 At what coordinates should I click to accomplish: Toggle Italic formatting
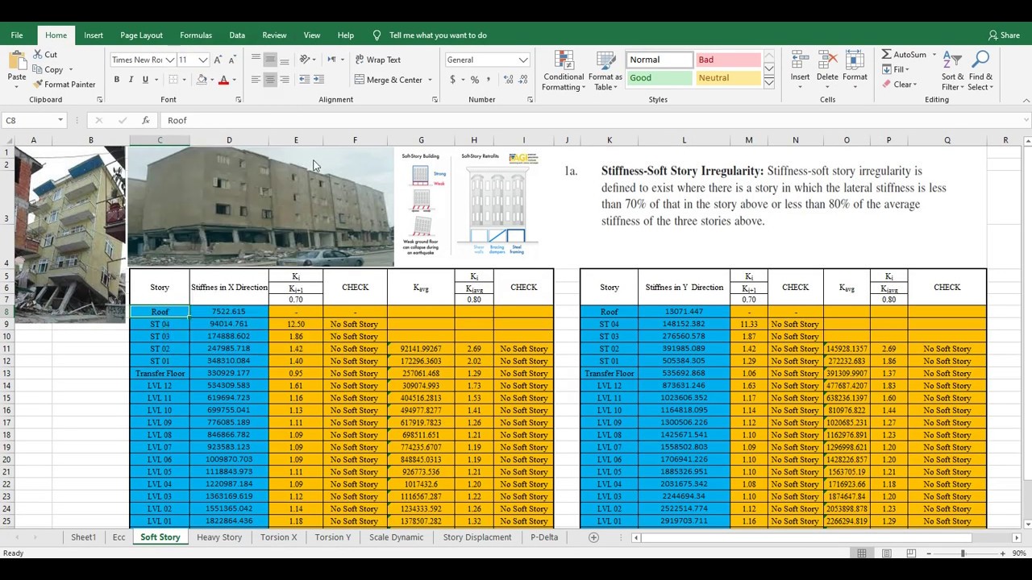coord(131,80)
